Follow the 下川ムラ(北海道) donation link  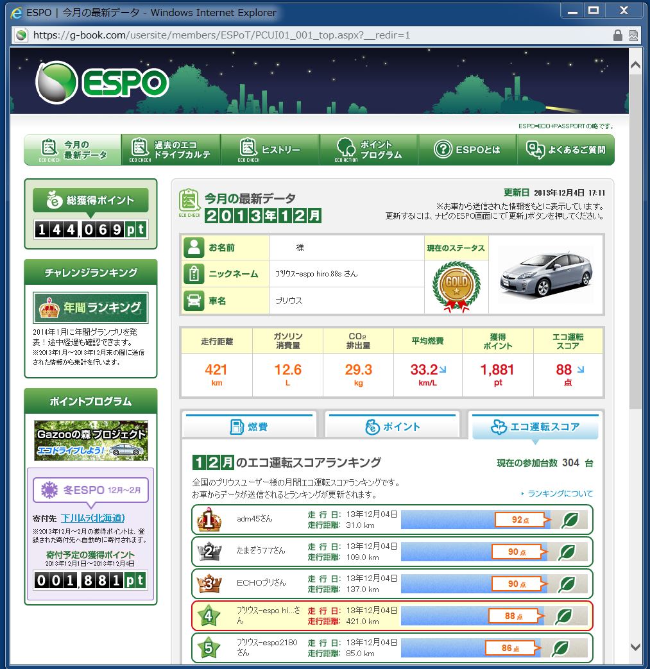(92, 518)
